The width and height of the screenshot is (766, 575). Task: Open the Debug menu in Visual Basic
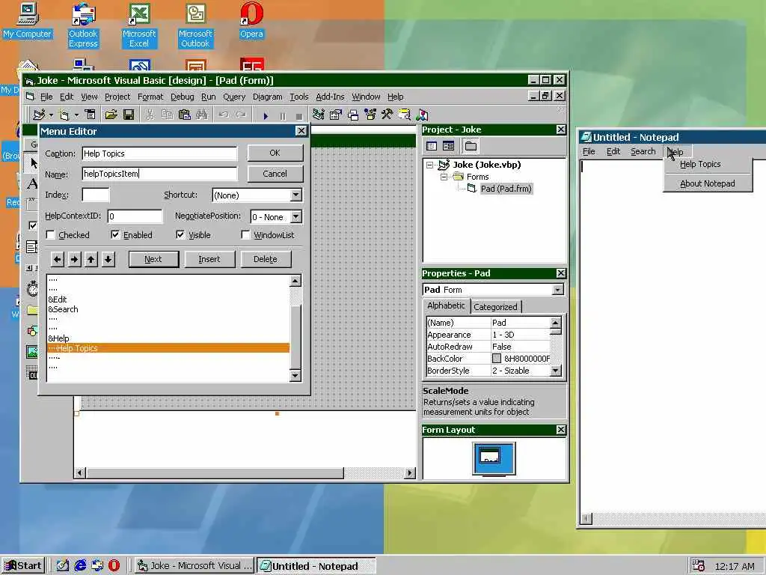(183, 97)
